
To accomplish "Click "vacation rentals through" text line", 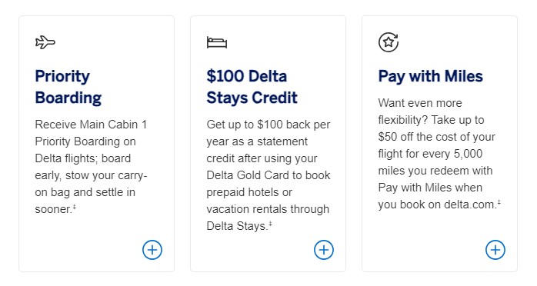I will 268,209.
